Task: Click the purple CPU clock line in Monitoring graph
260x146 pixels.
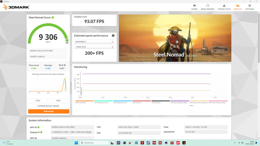Action: [147, 74]
